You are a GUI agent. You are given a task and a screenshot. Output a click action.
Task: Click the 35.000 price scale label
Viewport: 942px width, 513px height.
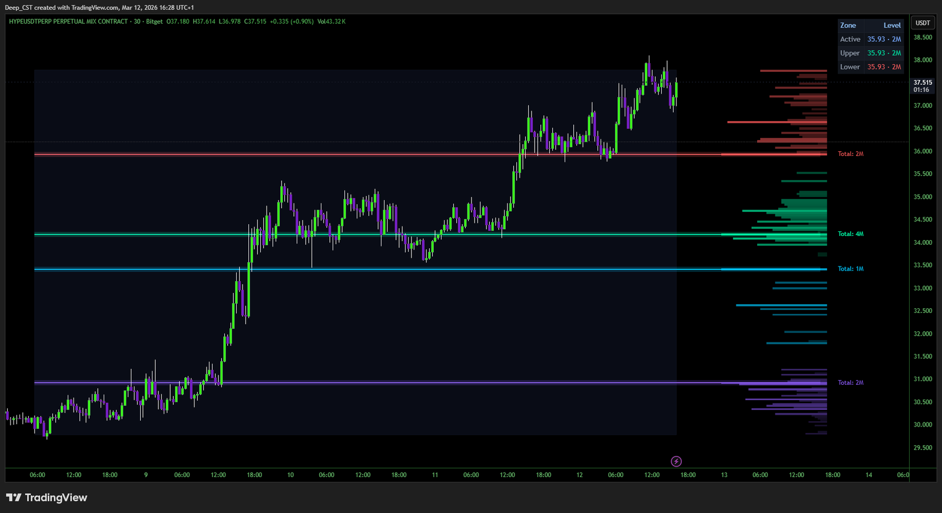[923, 197]
